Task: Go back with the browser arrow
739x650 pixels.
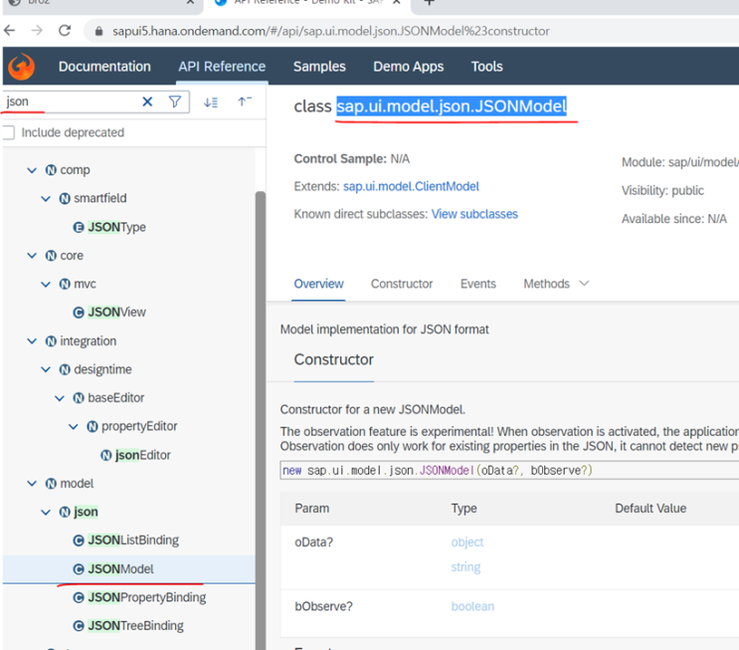Action: pyautogui.click(x=9, y=31)
